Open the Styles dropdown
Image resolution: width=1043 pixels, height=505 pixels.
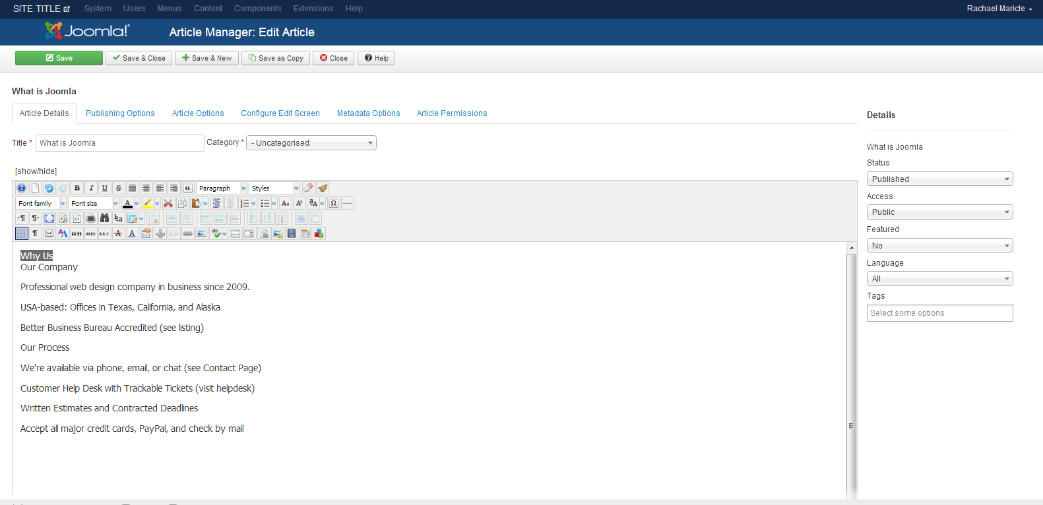pos(274,188)
